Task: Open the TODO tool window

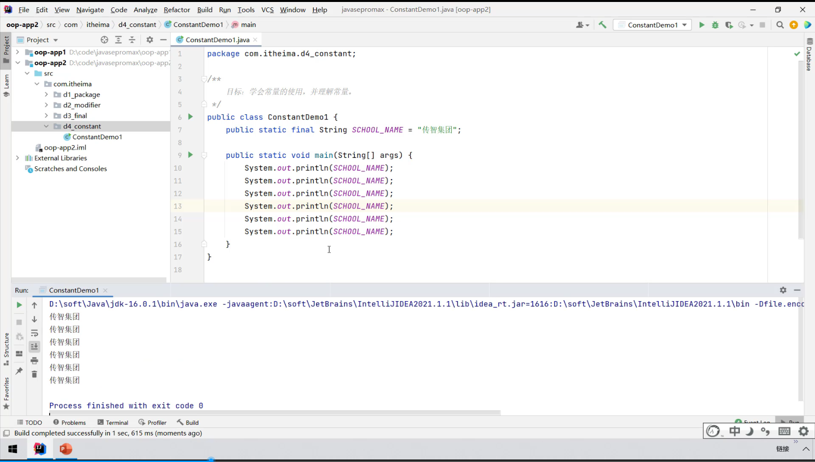Action: pyautogui.click(x=29, y=422)
